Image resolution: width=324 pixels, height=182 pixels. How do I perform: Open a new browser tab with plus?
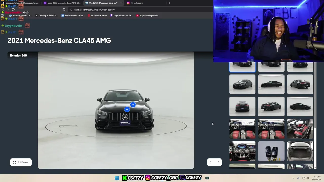coord(169,3)
